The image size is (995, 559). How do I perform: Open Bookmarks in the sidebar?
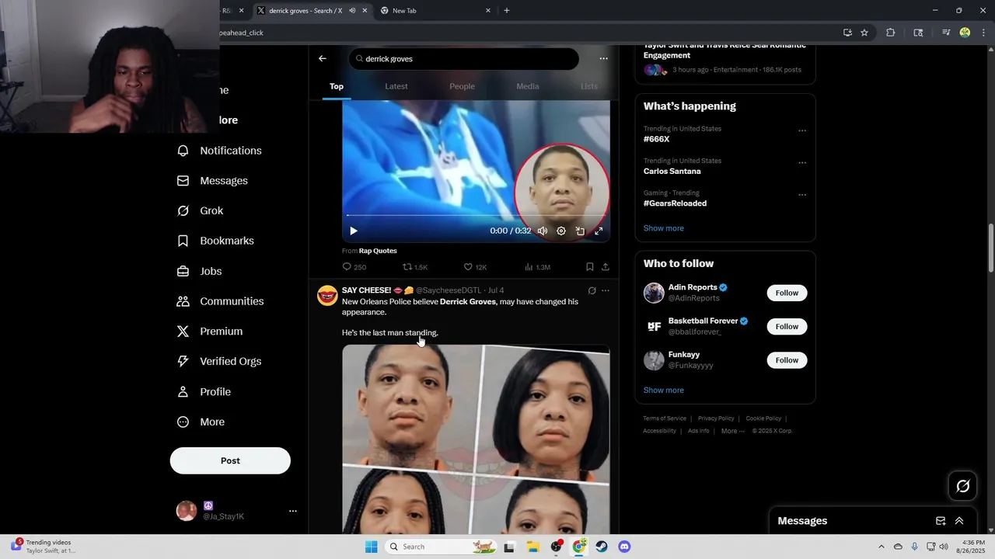(216, 241)
